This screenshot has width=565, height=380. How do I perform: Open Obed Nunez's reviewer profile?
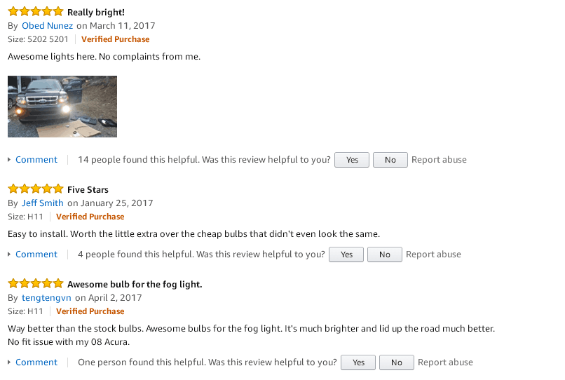tap(48, 26)
